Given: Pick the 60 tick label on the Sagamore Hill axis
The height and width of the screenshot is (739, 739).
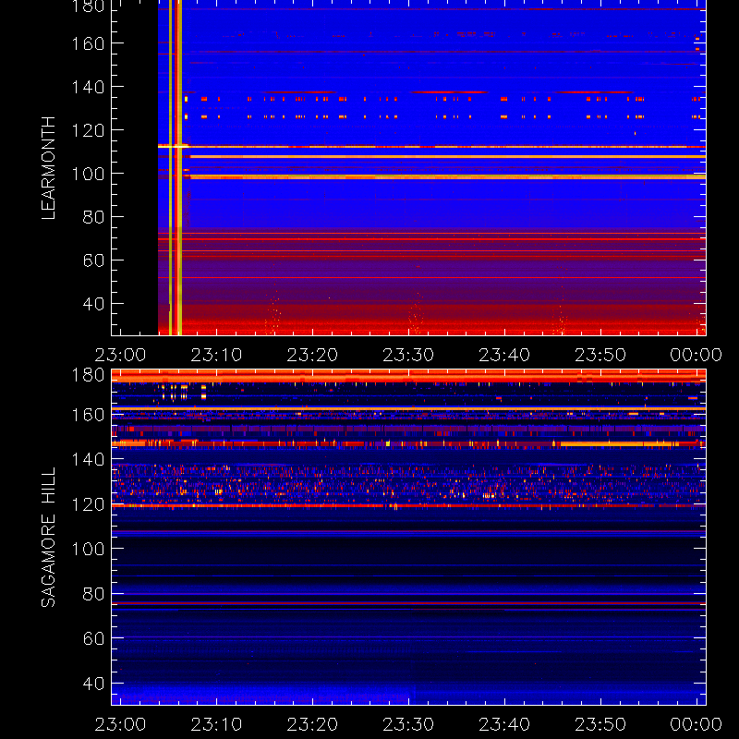Looking at the screenshot, I should point(93,638).
